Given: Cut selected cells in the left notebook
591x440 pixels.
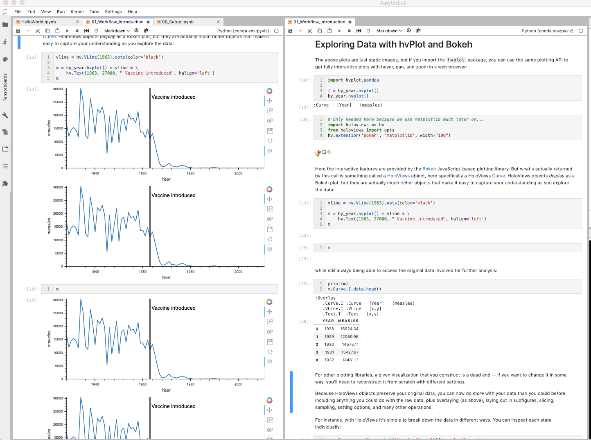Looking at the screenshot, I should pyautogui.click(x=38, y=31).
